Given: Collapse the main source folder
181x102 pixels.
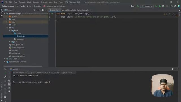Looking at the screenshot, I should click(x=10, y=30).
